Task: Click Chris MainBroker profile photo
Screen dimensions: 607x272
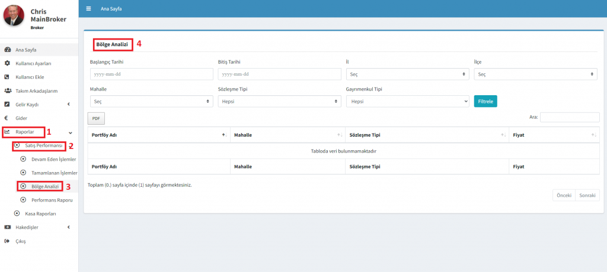Action: (14, 15)
